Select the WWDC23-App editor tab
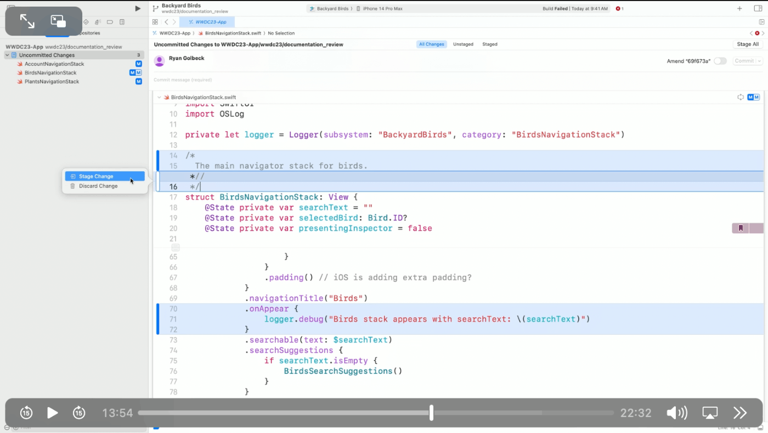 point(207,22)
